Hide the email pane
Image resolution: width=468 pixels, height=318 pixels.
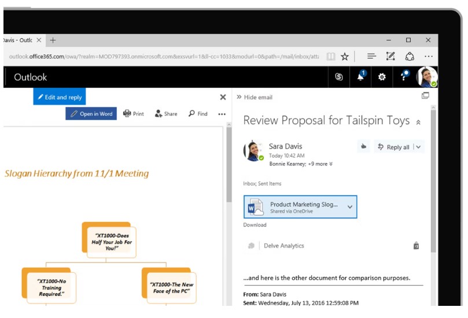click(x=255, y=97)
